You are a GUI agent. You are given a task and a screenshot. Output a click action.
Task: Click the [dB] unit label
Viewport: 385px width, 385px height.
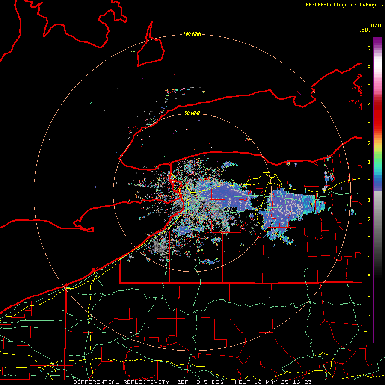pyautogui.click(x=365, y=30)
